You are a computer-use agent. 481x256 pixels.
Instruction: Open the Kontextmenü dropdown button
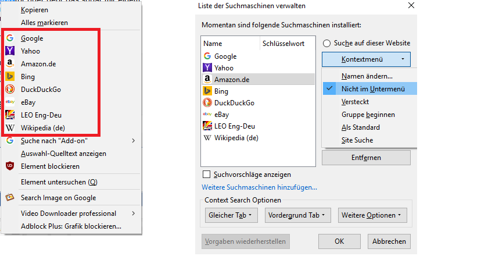pyautogui.click(x=366, y=59)
